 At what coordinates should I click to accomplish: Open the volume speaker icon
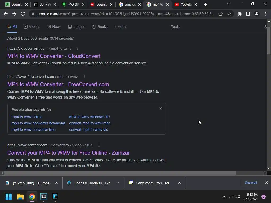coord(238,197)
